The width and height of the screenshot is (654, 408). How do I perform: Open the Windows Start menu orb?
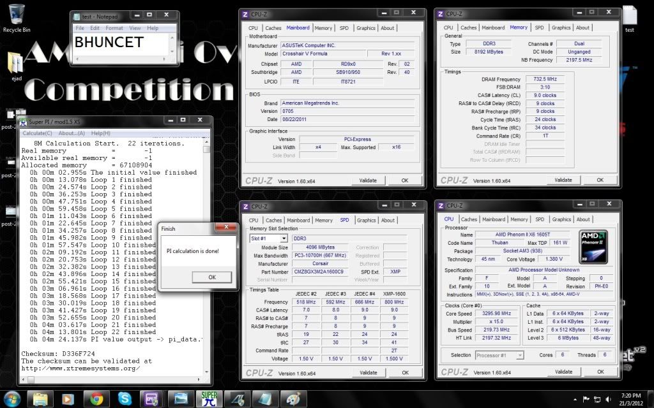(x=13, y=398)
